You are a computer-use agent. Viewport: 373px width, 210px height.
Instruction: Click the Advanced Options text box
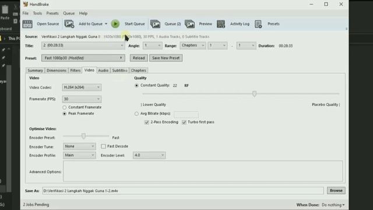pyautogui.click(x=203, y=171)
